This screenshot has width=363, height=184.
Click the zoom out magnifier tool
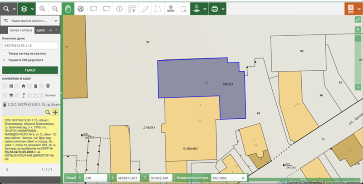[x=55, y=9]
